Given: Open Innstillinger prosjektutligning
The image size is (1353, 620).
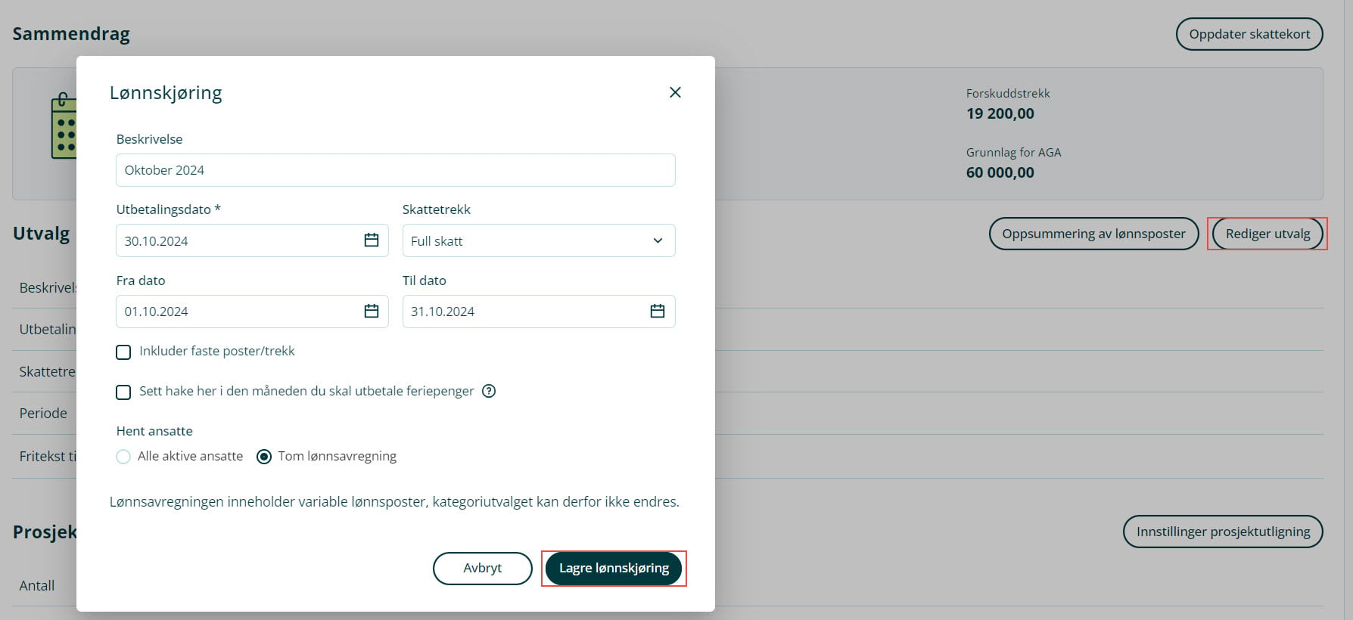Looking at the screenshot, I should pyautogui.click(x=1222, y=532).
